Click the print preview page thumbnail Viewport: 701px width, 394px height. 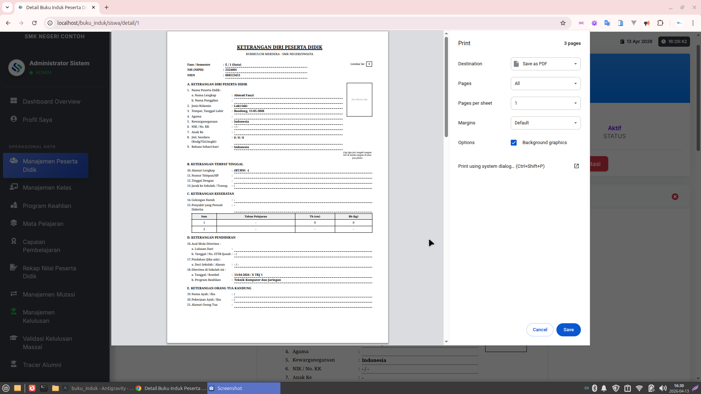pyautogui.click(x=277, y=187)
